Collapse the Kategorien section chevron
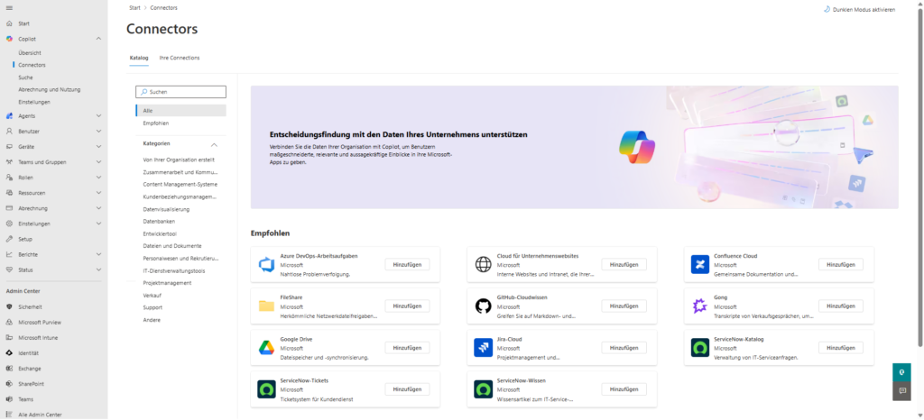 click(214, 144)
